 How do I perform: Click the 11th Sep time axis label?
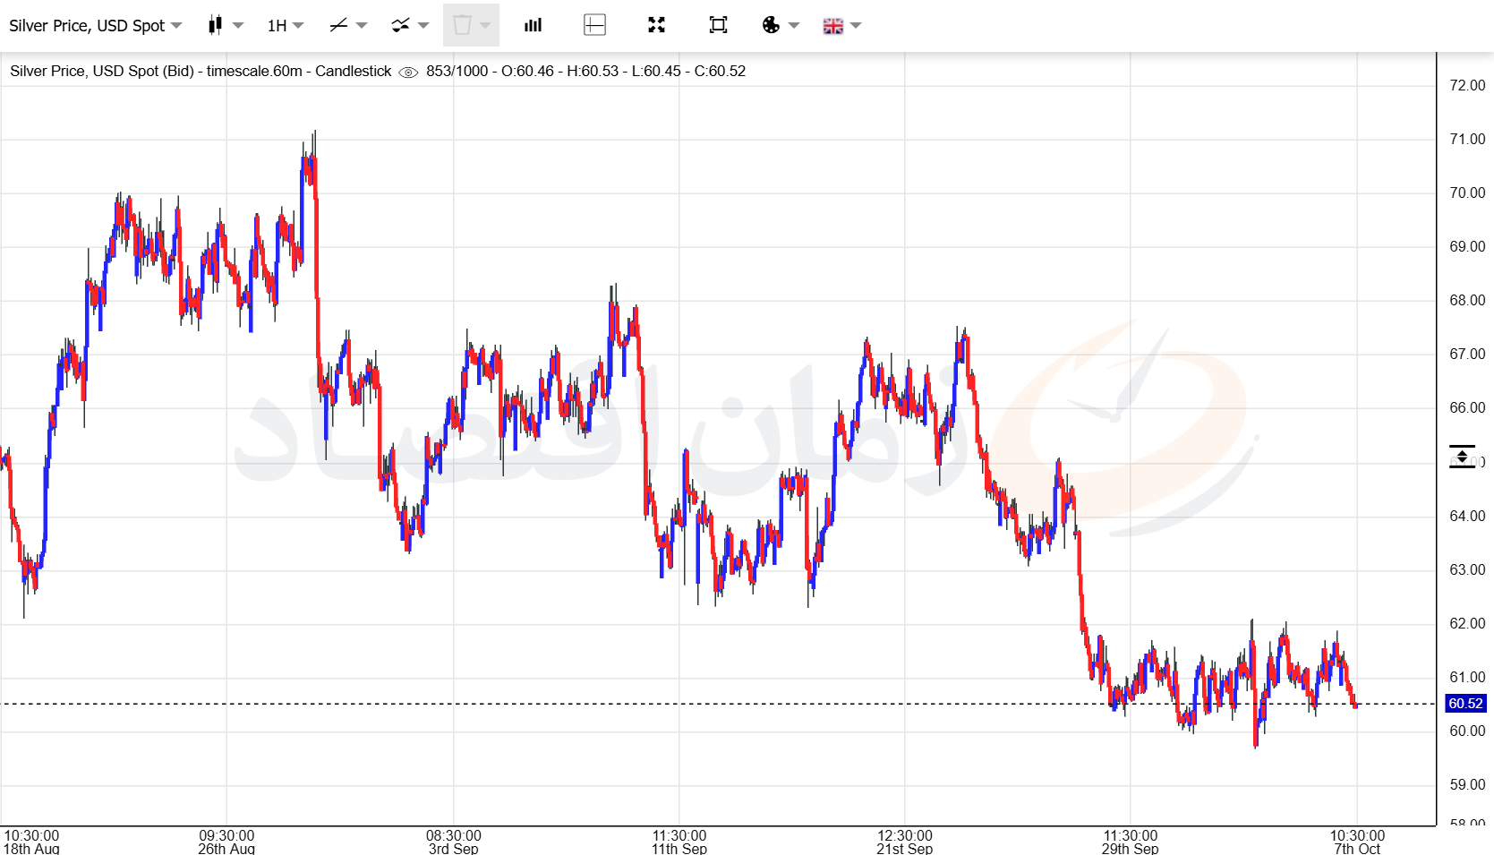[679, 848]
